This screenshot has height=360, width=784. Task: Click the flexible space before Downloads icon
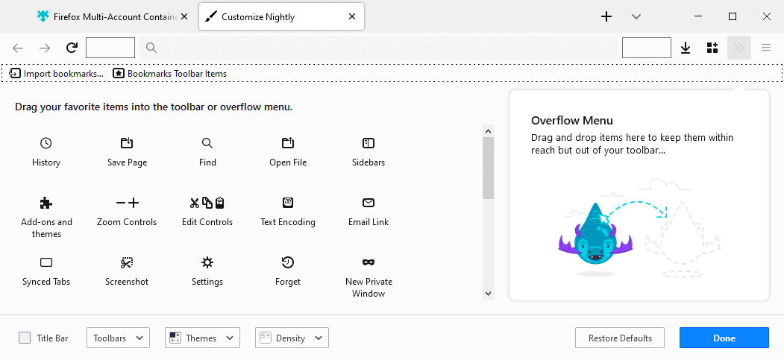pos(647,48)
